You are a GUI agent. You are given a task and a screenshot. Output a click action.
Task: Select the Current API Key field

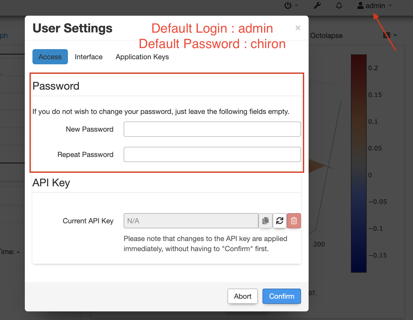click(191, 221)
